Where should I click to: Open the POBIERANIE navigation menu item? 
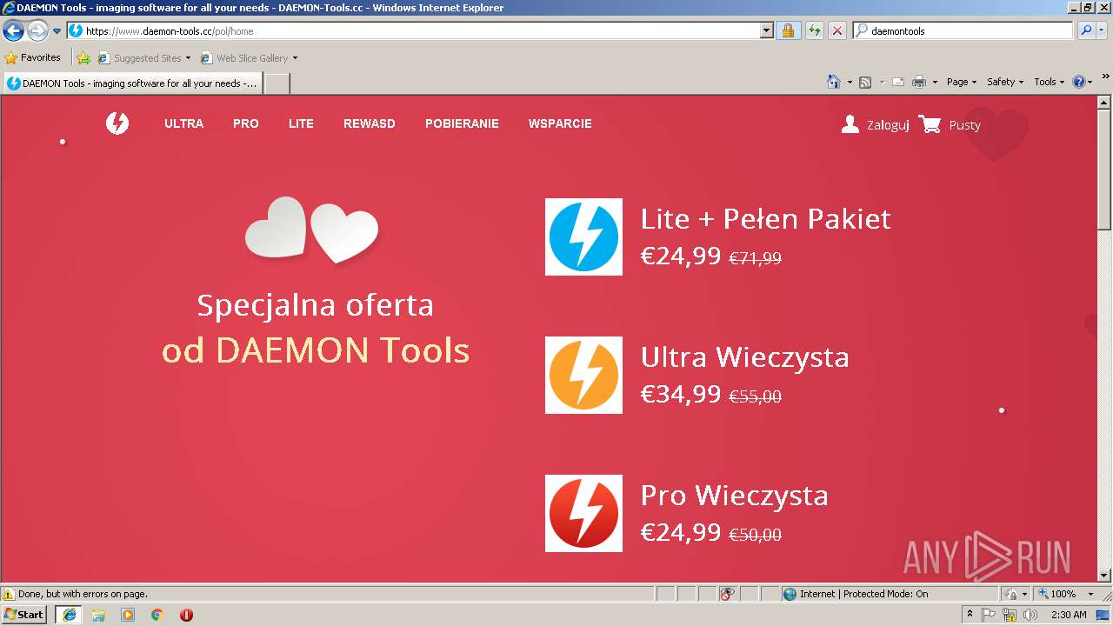coord(462,123)
